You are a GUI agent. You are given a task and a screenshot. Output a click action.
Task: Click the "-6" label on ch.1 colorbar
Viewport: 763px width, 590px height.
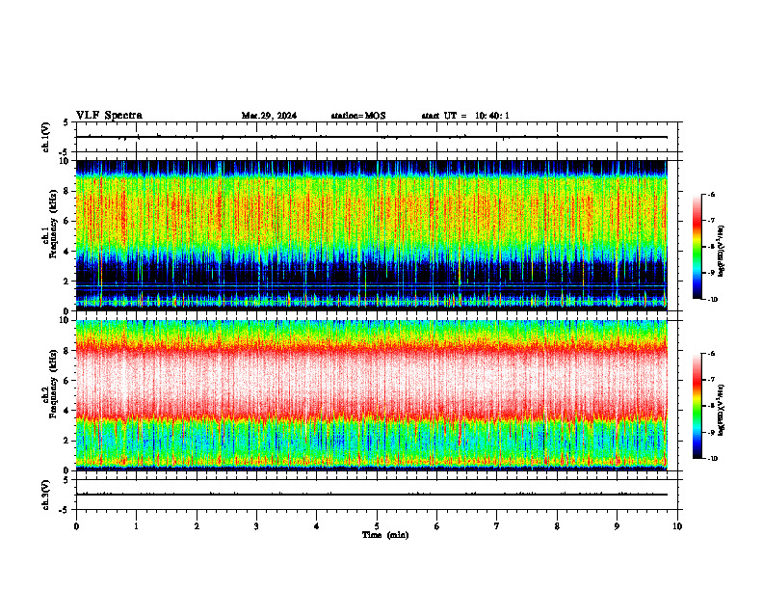click(711, 195)
